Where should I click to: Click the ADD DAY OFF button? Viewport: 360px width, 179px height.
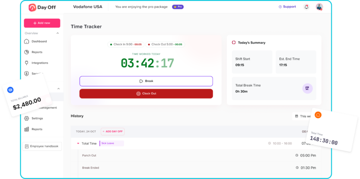click(x=112, y=132)
